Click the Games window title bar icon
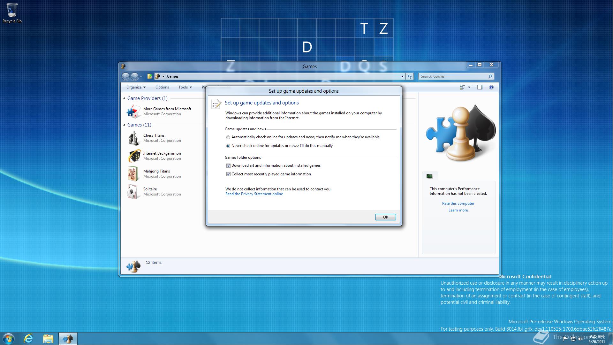The image size is (613, 345). click(x=123, y=66)
